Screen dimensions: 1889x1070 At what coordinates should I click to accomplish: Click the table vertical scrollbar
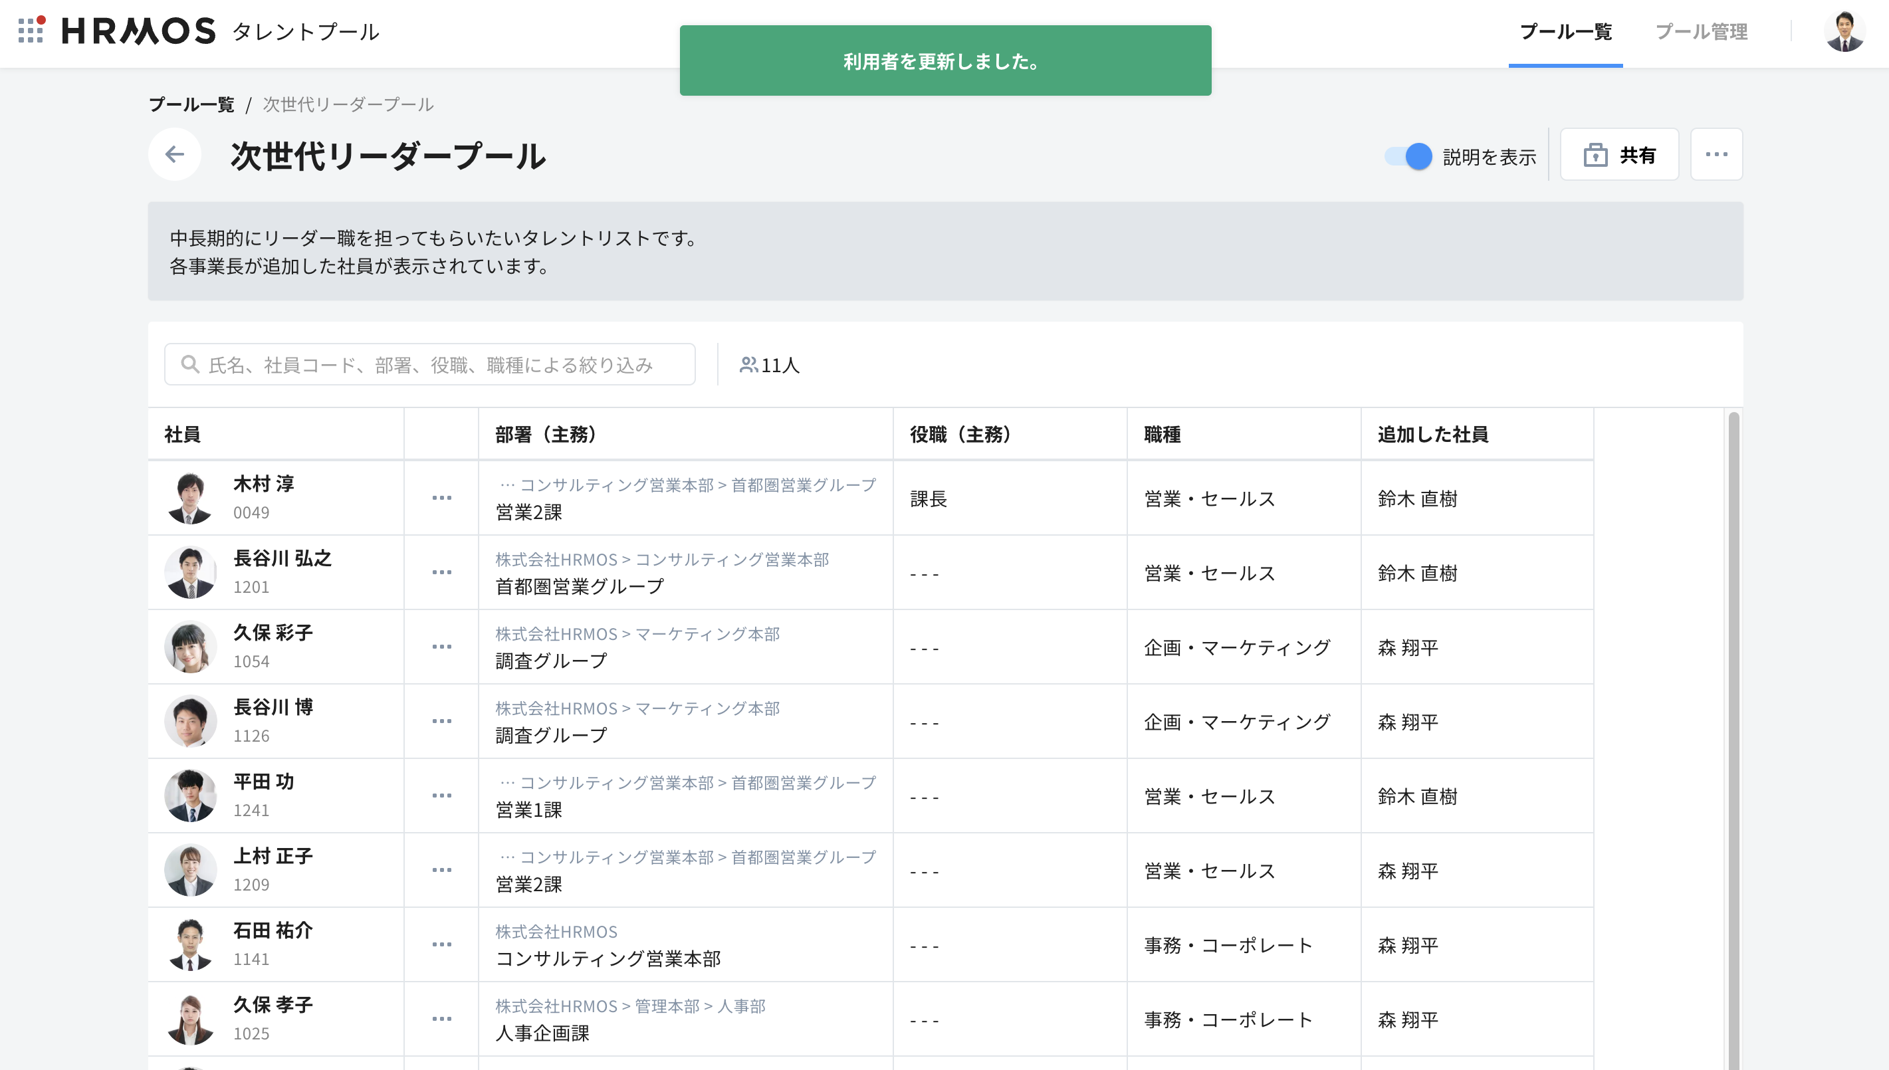(1733, 735)
